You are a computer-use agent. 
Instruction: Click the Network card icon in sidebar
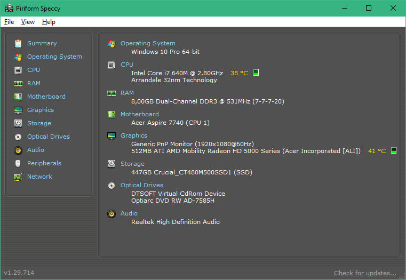(18, 177)
